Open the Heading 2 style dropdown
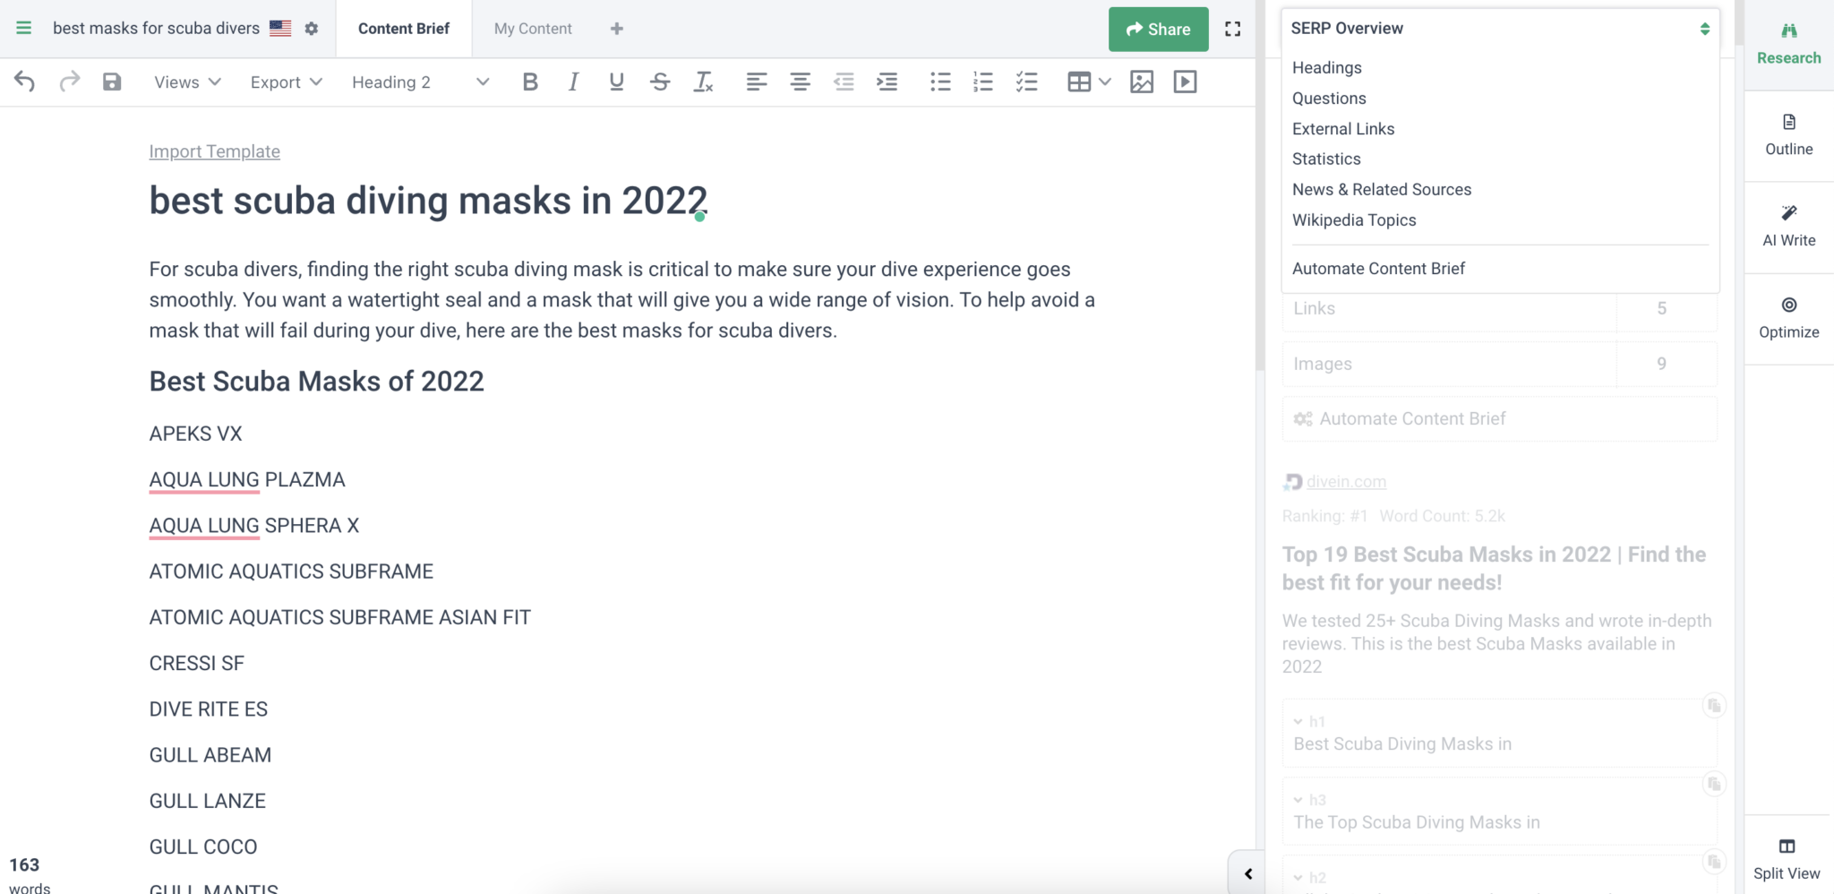Viewport: 1834px width, 894px height. tap(420, 82)
